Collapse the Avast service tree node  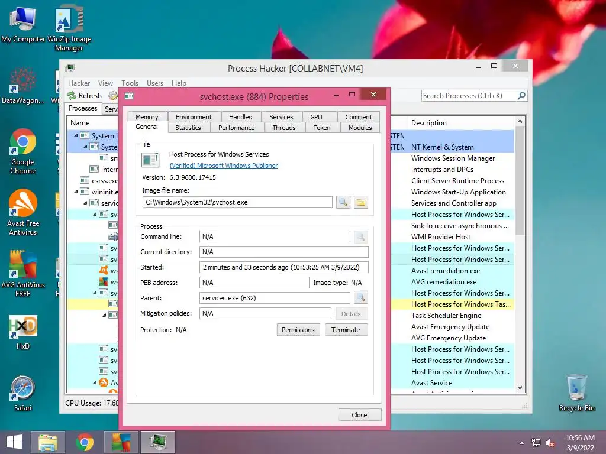coord(95,382)
